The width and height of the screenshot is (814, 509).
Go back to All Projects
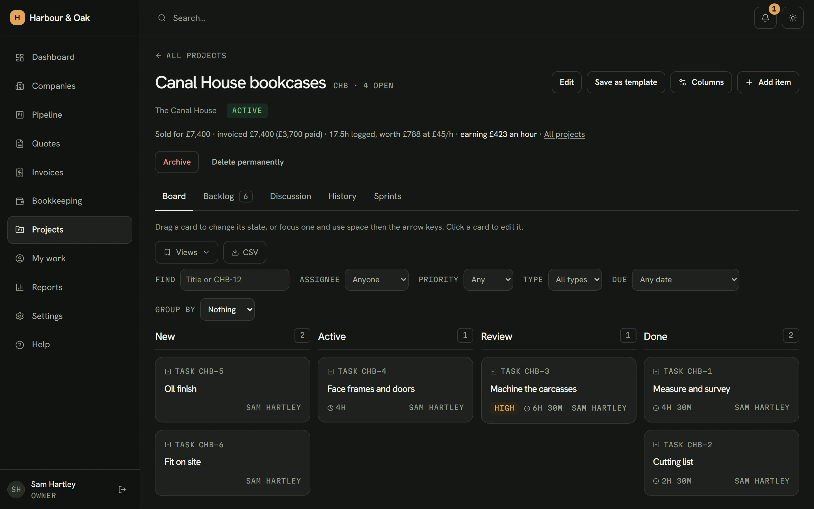[x=191, y=55]
